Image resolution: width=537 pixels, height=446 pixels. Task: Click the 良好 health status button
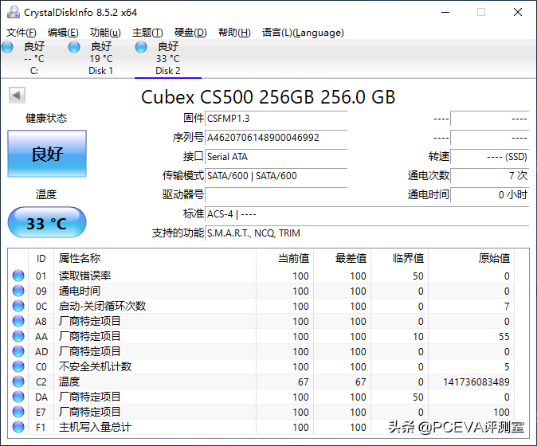tap(47, 154)
